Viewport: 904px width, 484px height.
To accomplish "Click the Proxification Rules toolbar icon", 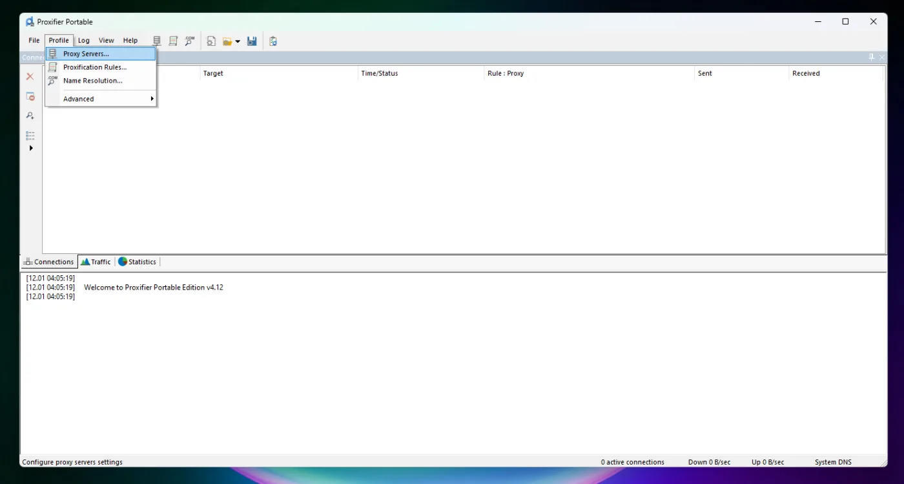I will pos(173,41).
